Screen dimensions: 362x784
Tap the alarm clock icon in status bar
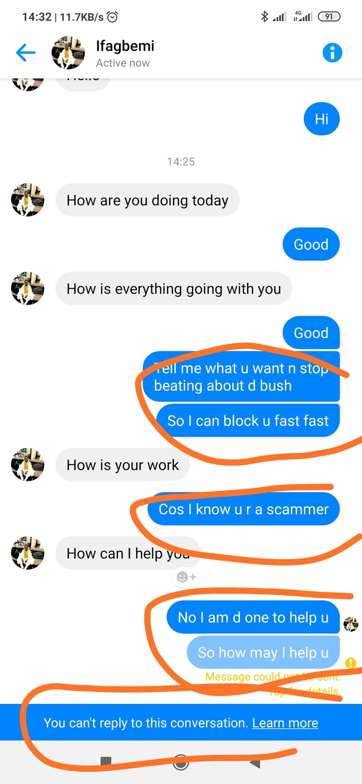point(113,17)
